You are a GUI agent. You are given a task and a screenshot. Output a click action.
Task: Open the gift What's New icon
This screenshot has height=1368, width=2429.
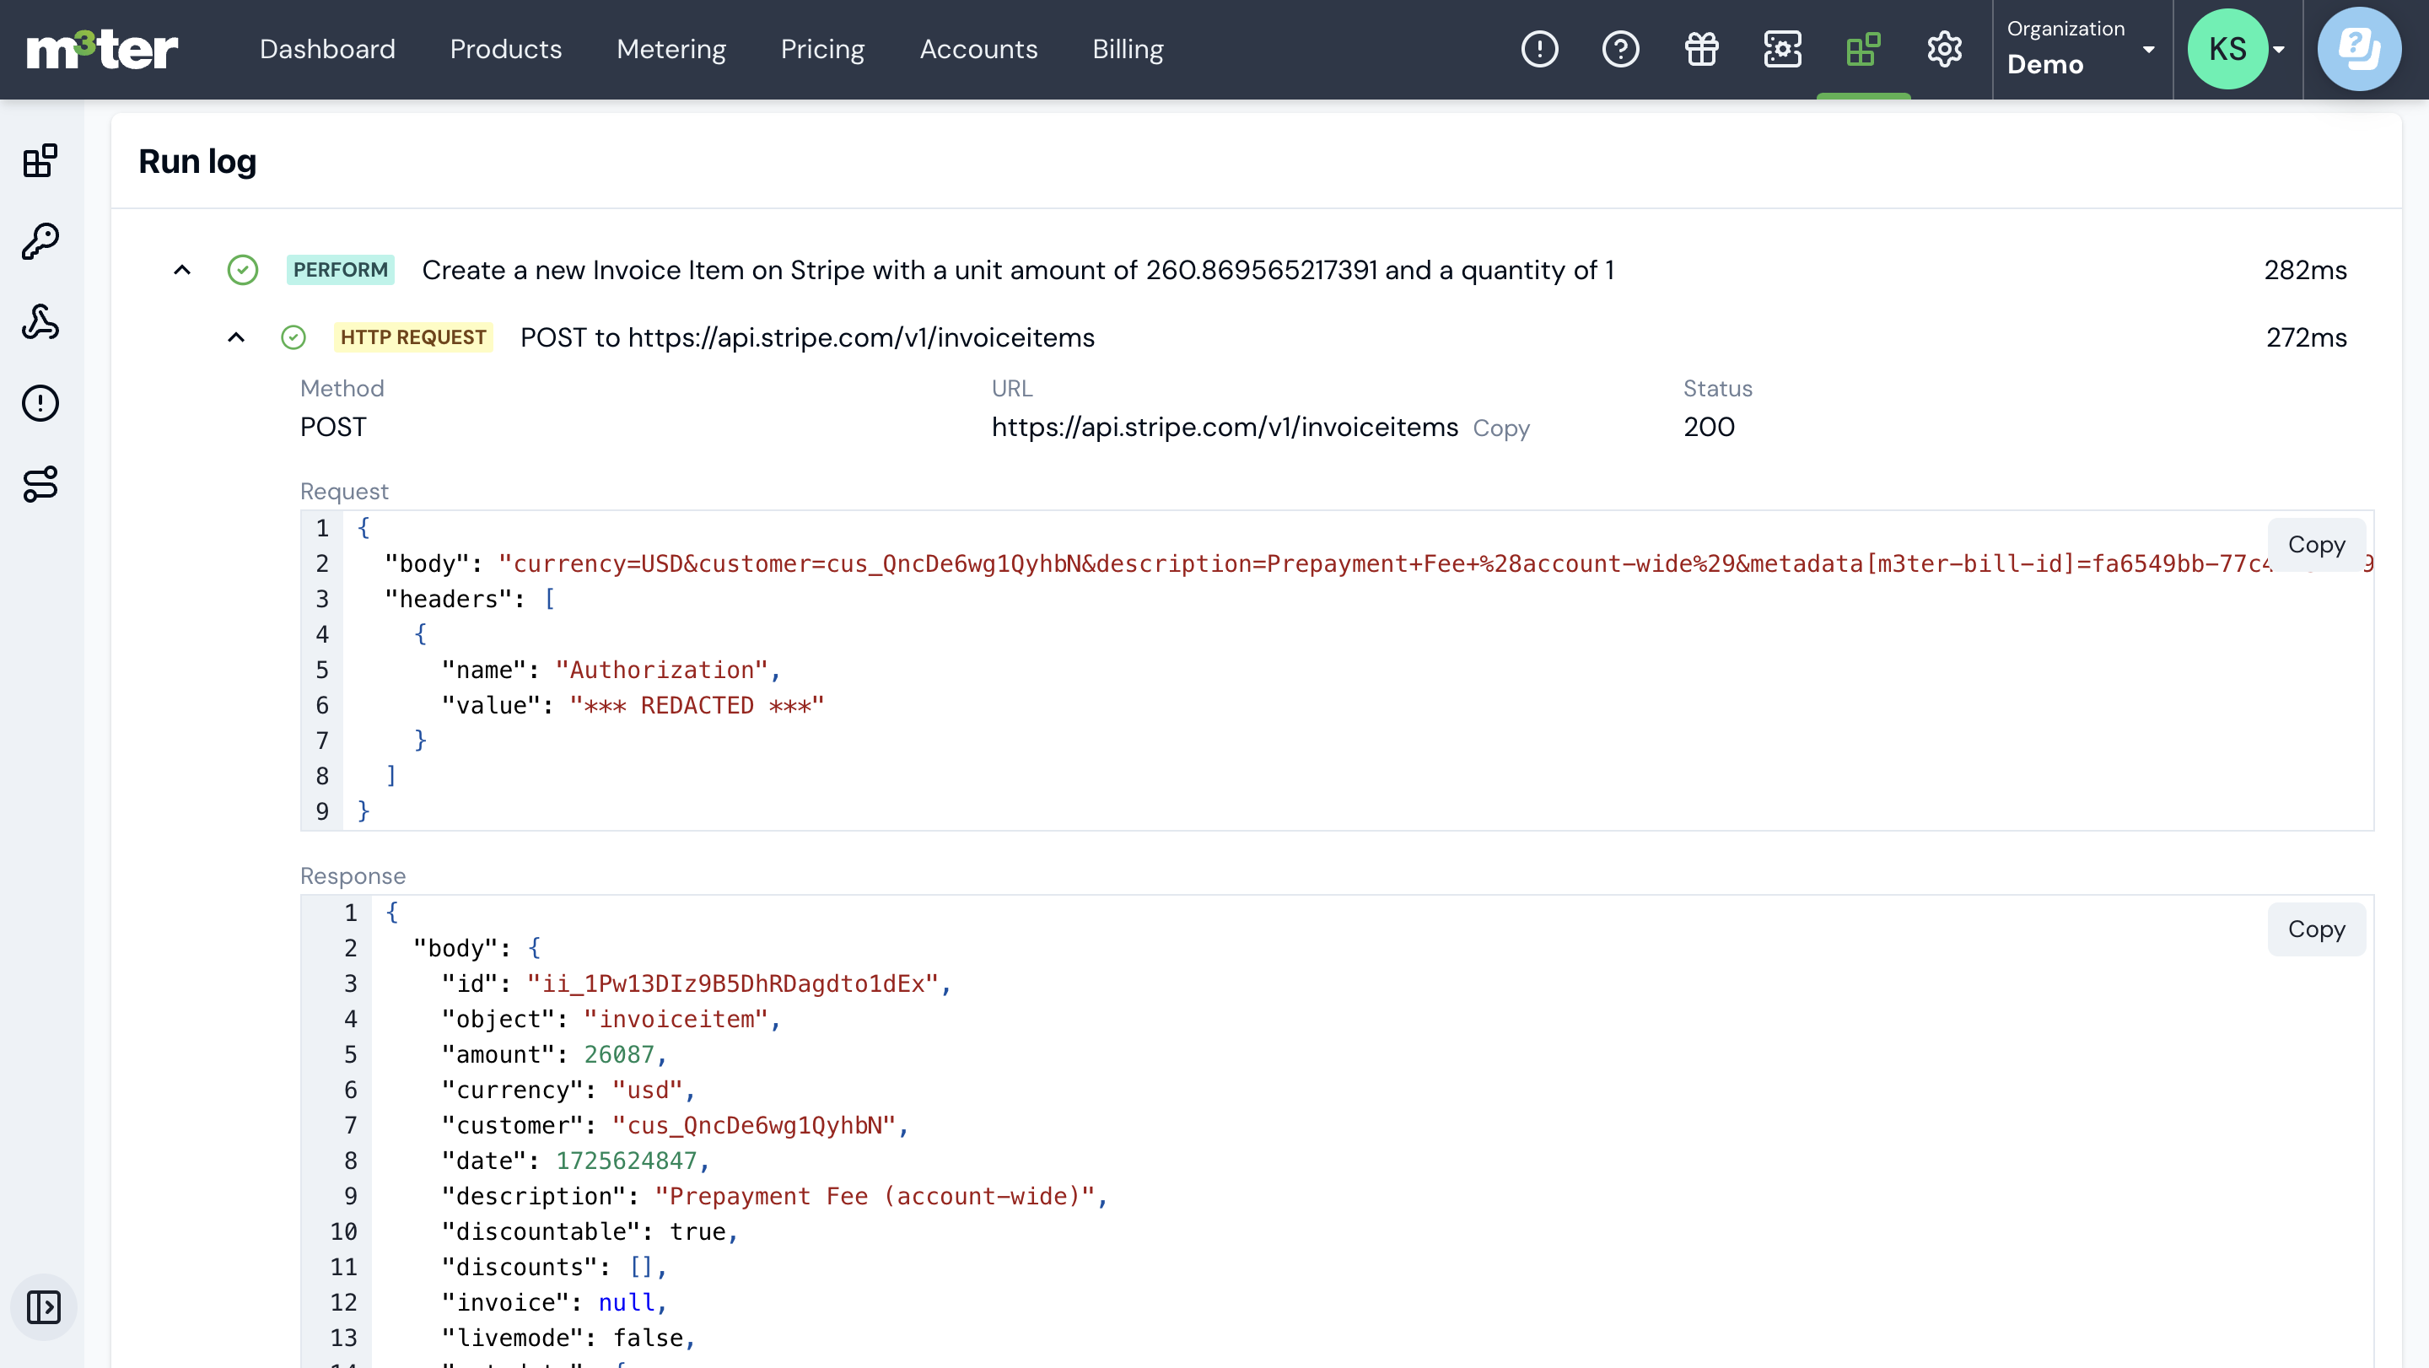click(x=1701, y=49)
